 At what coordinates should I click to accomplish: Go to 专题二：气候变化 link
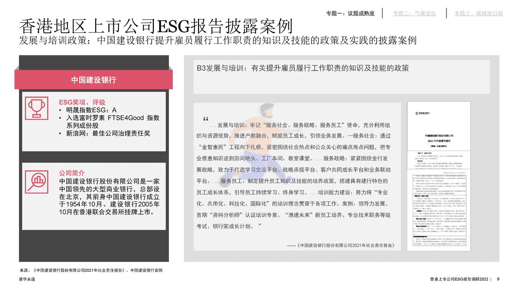[414, 14]
